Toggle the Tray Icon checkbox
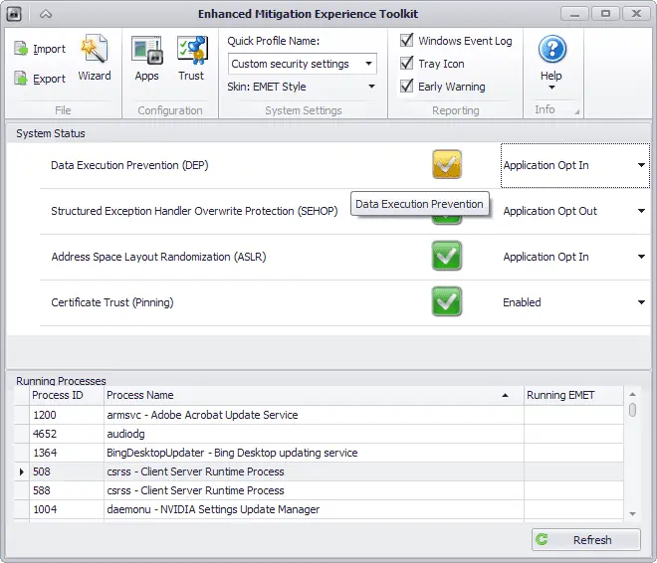 [407, 64]
